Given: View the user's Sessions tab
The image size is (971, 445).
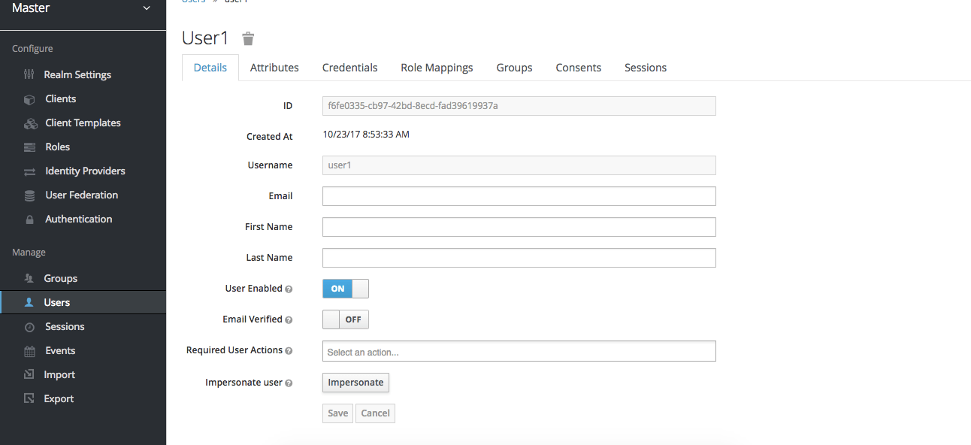Looking at the screenshot, I should click(x=646, y=68).
